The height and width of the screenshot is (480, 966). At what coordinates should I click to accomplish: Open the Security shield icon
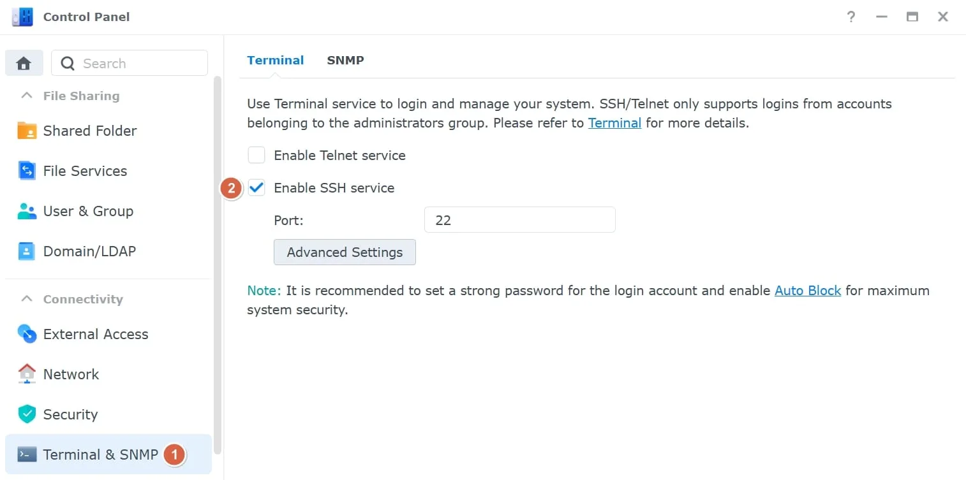pos(27,414)
